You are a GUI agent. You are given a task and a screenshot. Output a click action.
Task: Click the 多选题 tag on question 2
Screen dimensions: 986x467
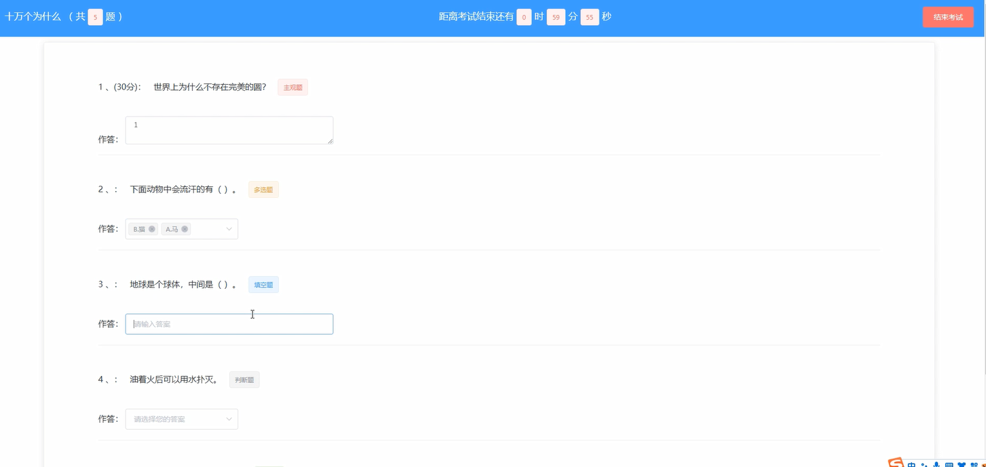coord(263,190)
